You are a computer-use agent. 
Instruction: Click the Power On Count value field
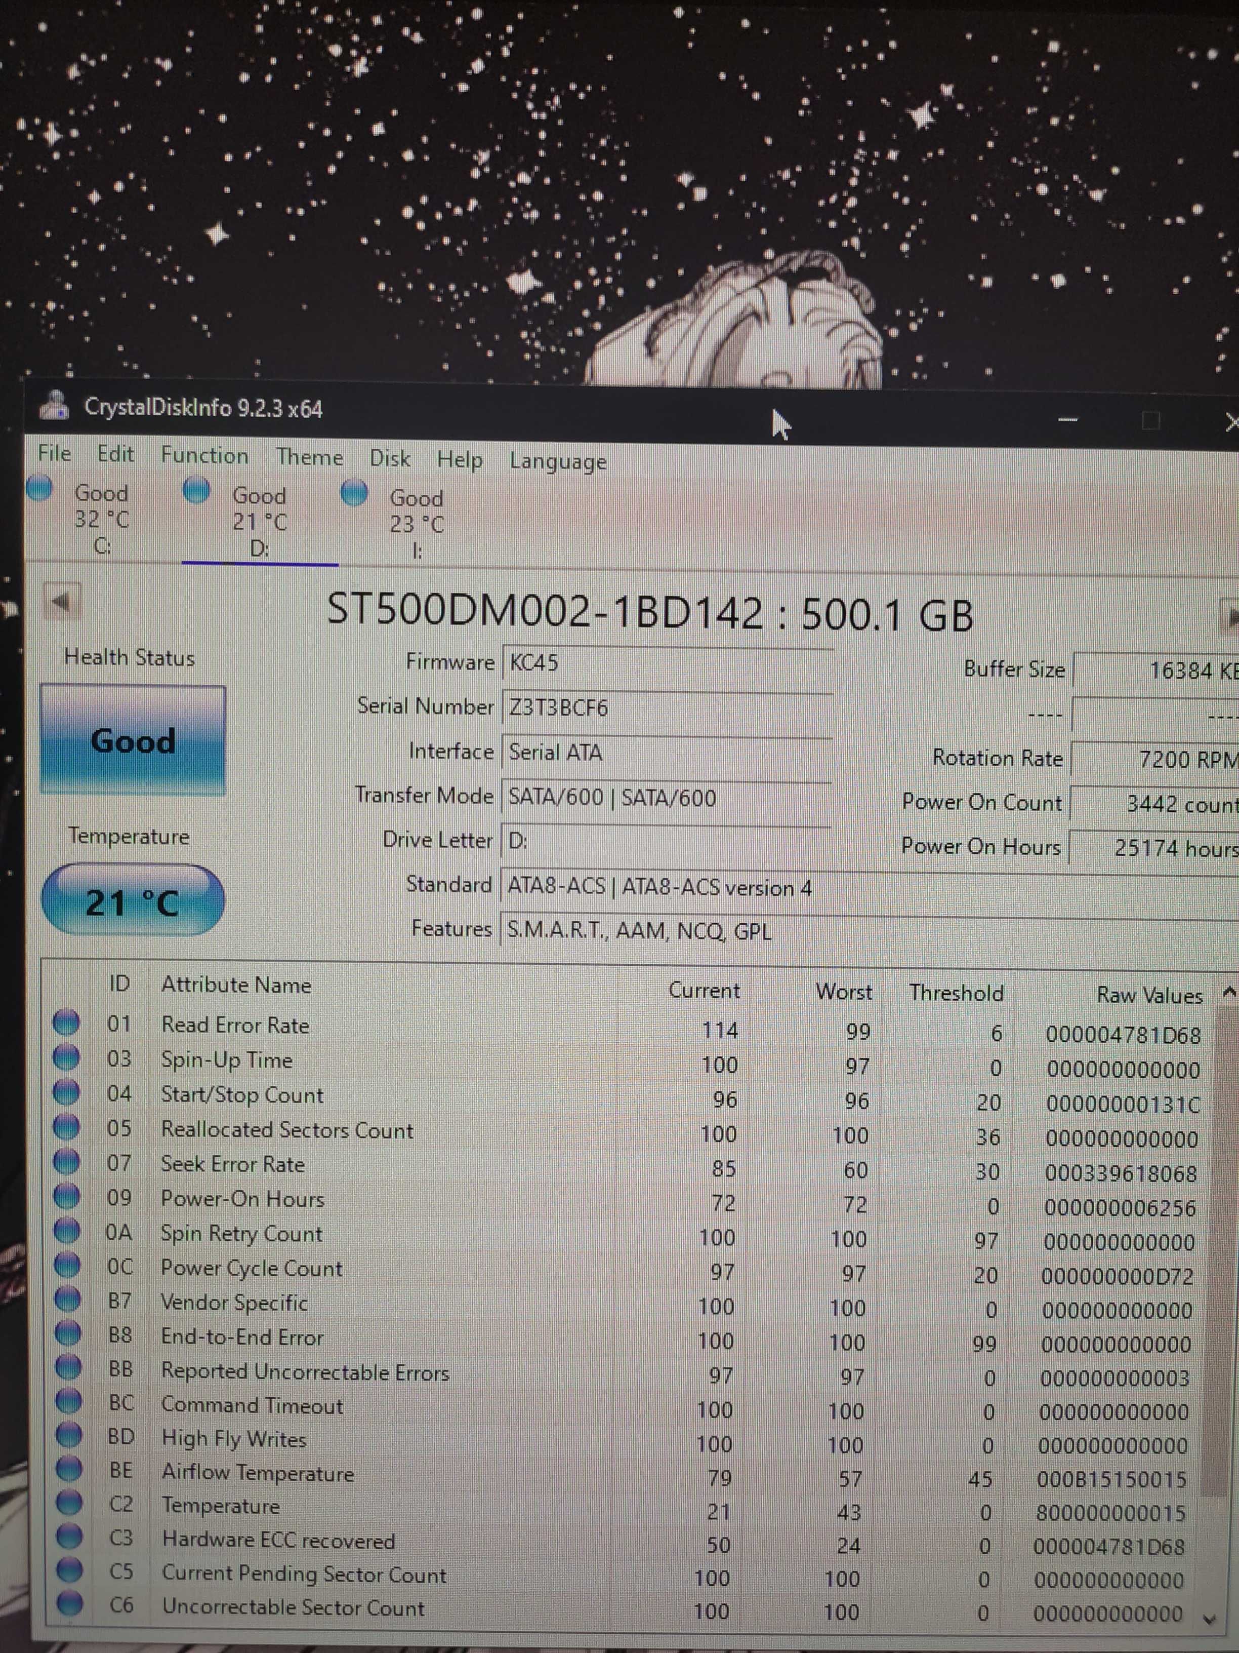(1154, 804)
